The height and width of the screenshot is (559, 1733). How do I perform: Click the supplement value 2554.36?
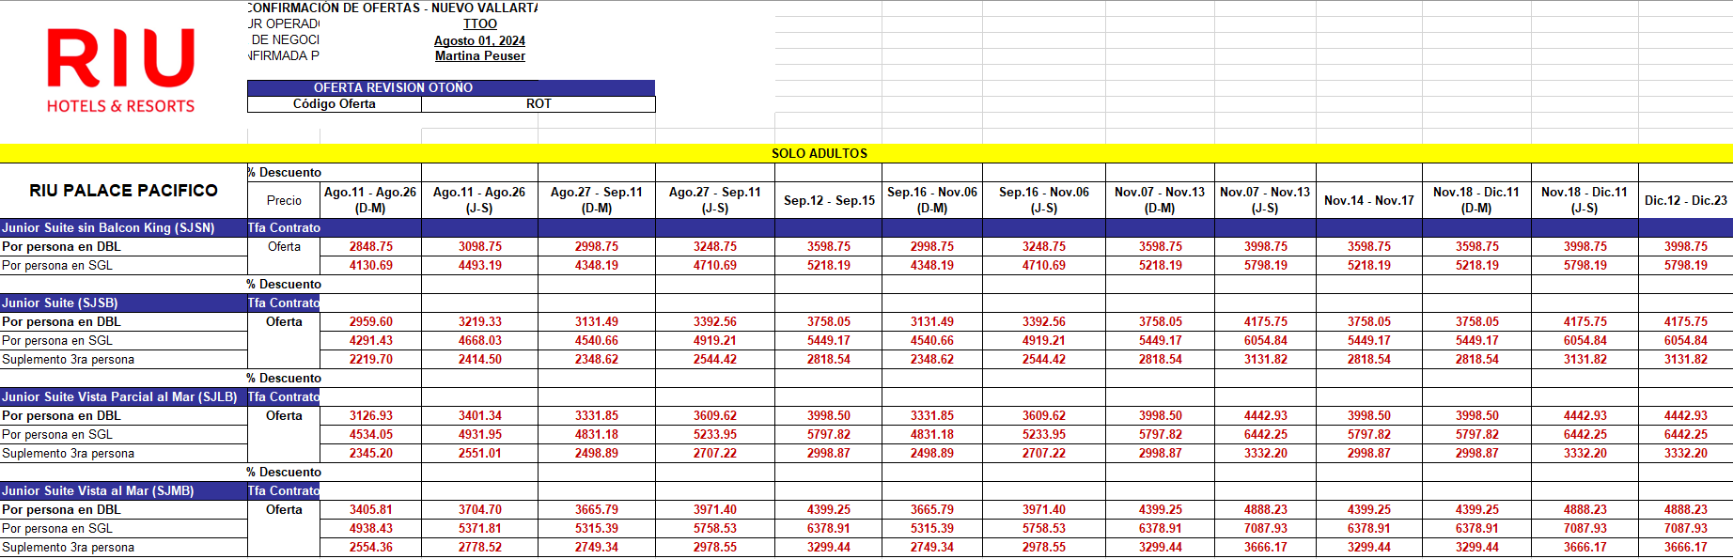pos(371,548)
